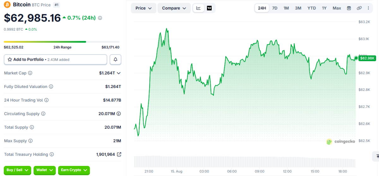Viewport: 379px width, 176px height.
Task: Click the volume range selector strip
Action: [x=245, y=161]
